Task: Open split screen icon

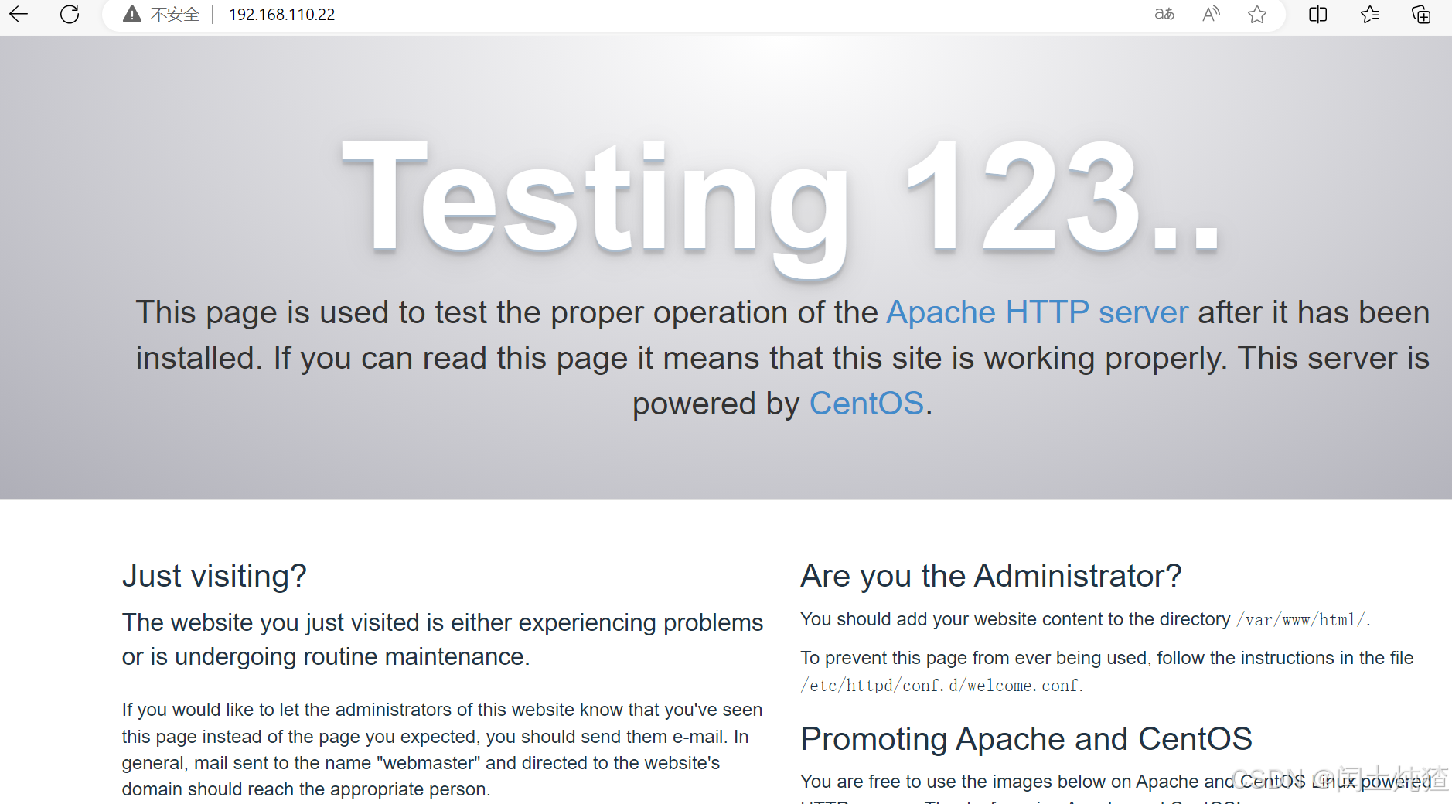Action: [x=1318, y=14]
